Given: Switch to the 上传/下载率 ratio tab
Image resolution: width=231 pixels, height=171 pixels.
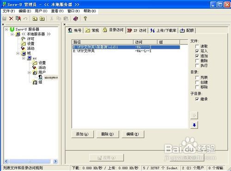Looking at the screenshot, I should point(163,31).
